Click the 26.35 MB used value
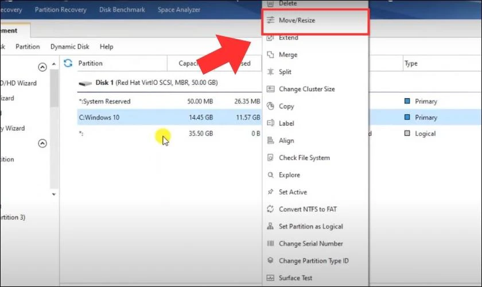482x287 pixels. coord(247,101)
